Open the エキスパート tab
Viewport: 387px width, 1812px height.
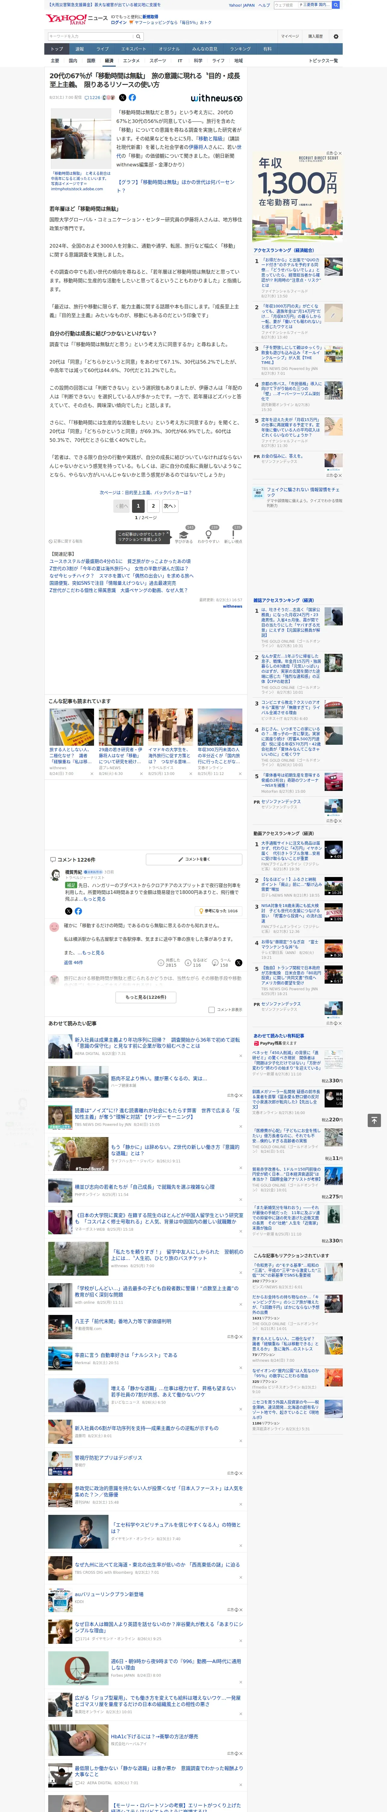[x=134, y=49]
